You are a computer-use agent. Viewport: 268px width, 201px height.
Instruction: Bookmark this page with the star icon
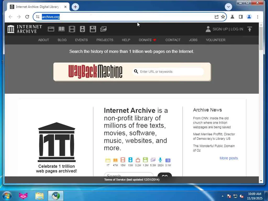tap(223, 17)
